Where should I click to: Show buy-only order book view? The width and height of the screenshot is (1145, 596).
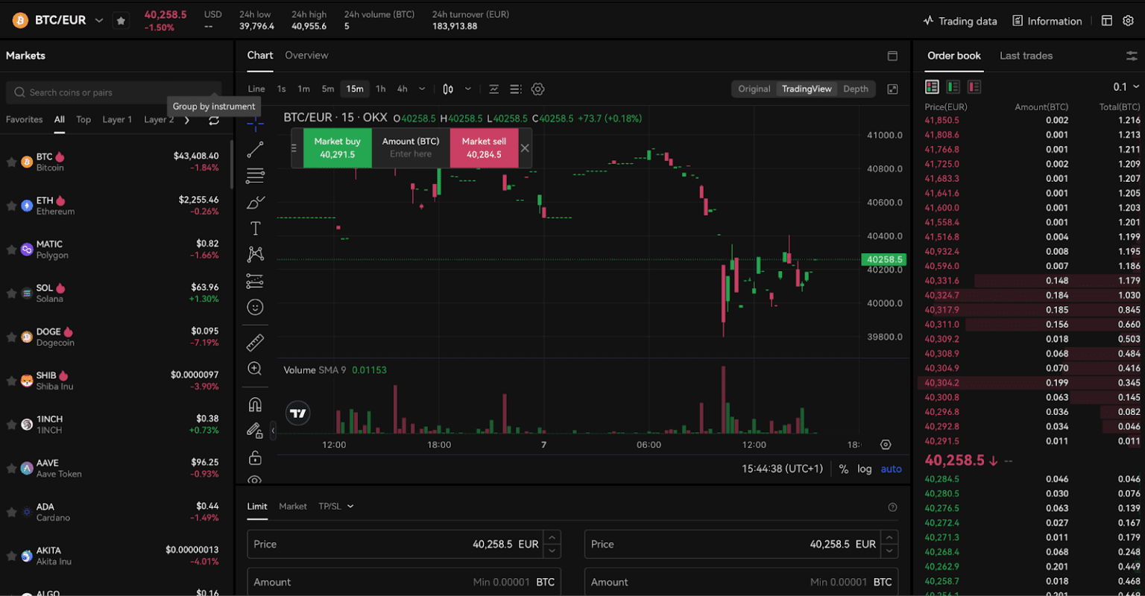953,86
